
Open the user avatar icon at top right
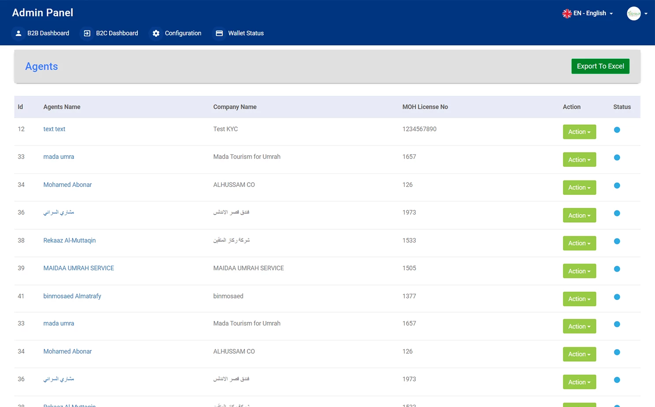(634, 13)
